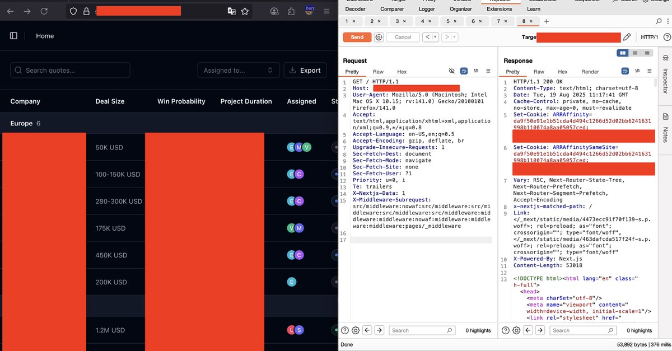Sort by Win Probability column header
This screenshot has width=672, height=351.
(181, 101)
